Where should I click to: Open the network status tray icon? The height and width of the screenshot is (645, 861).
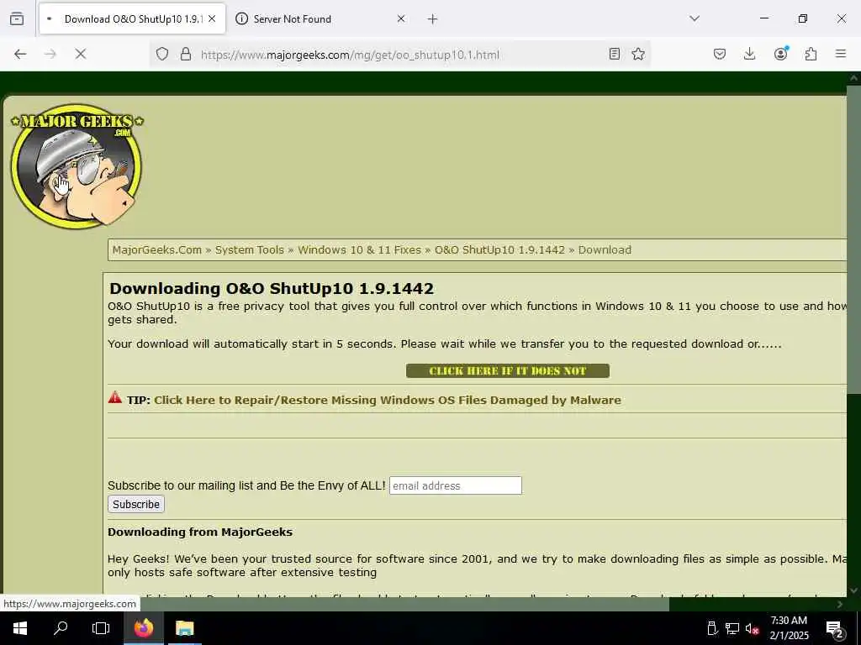[x=732, y=628]
